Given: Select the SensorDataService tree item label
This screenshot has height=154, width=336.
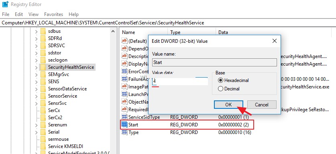Looking at the screenshot, I should pyautogui.click(x=67, y=89).
